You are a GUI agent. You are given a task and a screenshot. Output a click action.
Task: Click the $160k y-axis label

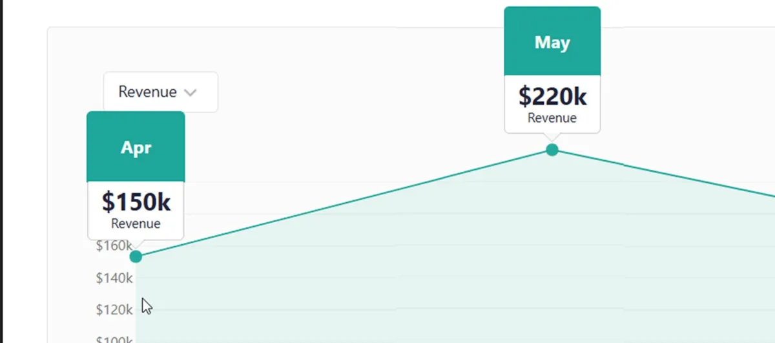point(114,245)
